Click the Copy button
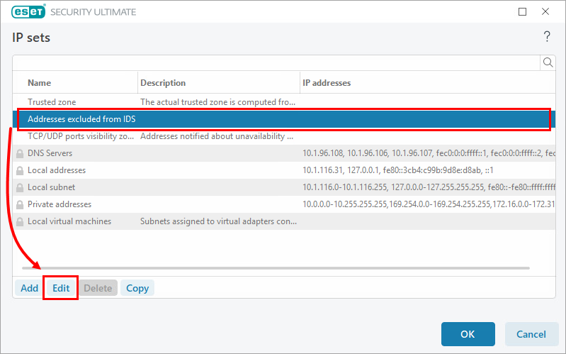Viewport: 566px width, 354px height. [137, 288]
